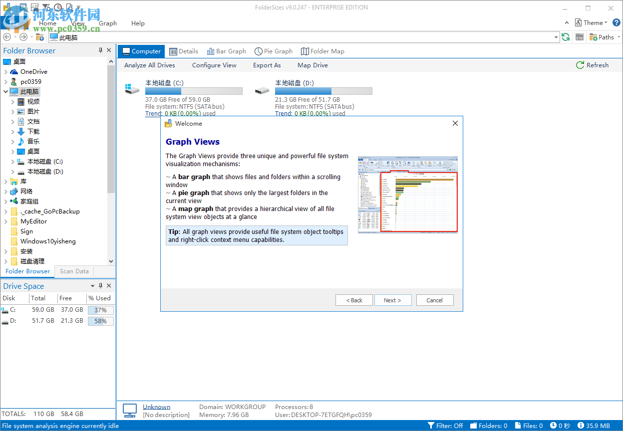Select the Refresh icon beside the address bar

pos(566,37)
